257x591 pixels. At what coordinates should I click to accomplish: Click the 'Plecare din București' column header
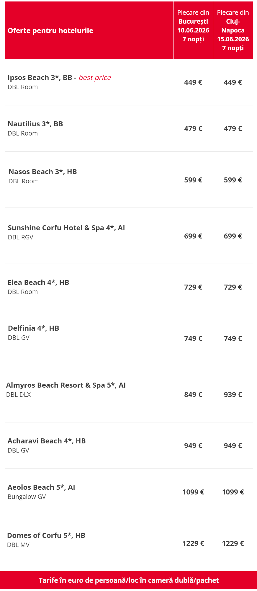click(x=193, y=26)
